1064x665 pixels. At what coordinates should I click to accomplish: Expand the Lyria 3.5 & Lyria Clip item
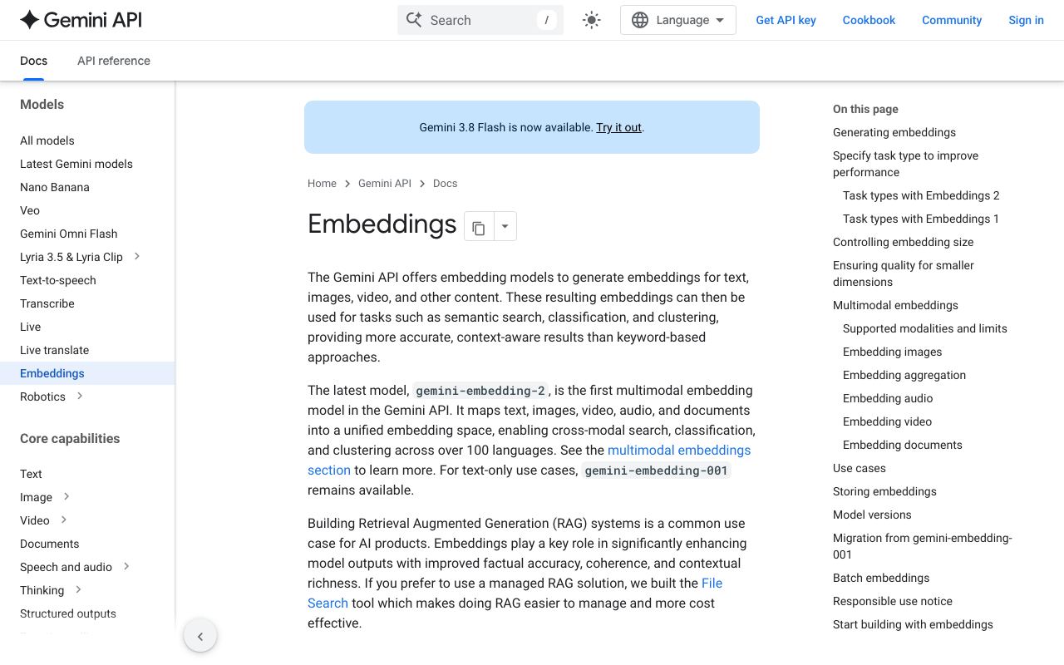tap(137, 256)
